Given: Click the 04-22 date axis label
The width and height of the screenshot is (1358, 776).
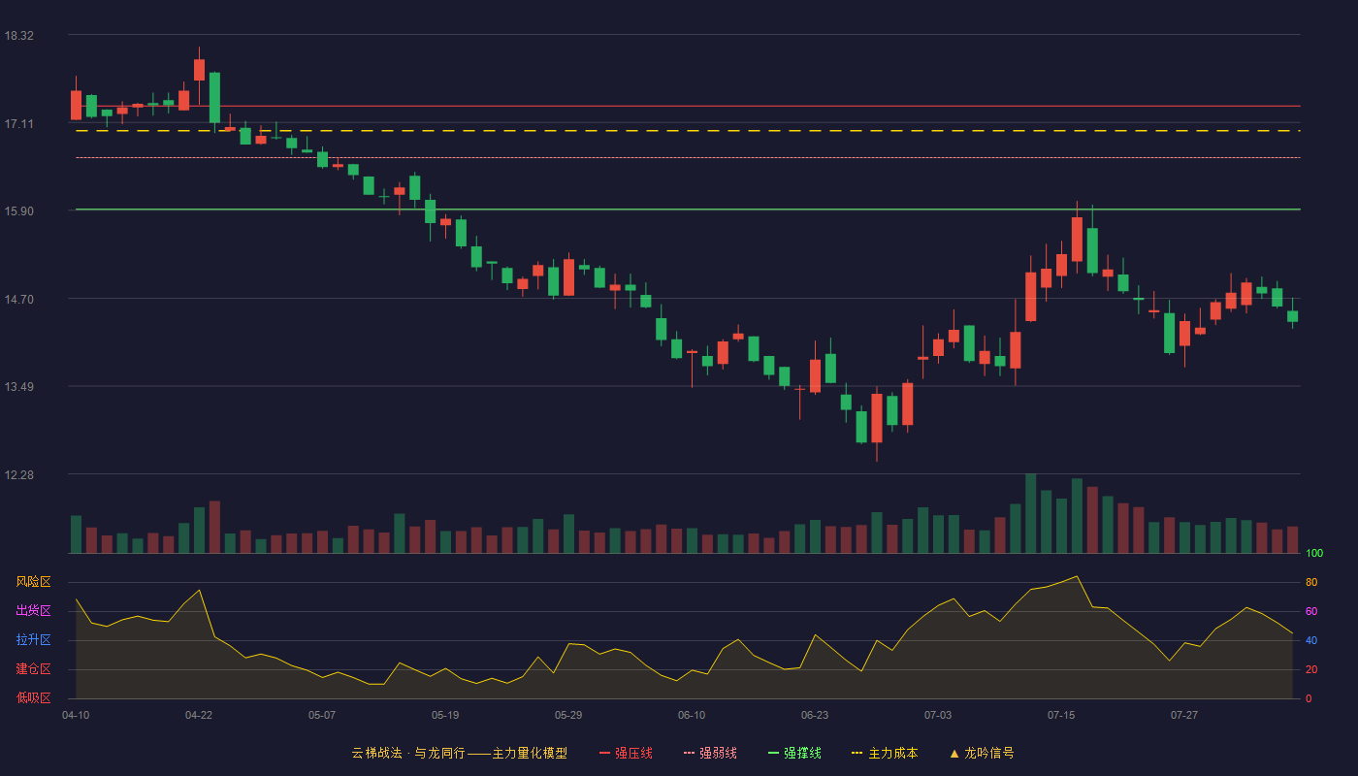Looking at the screenshot, I should [199, 715].
